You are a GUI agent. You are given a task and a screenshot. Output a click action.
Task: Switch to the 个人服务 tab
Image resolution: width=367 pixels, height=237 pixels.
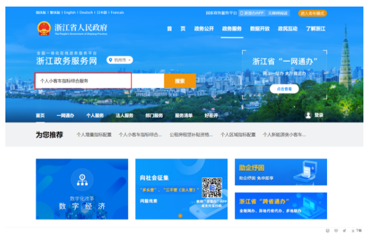[95, 115]
